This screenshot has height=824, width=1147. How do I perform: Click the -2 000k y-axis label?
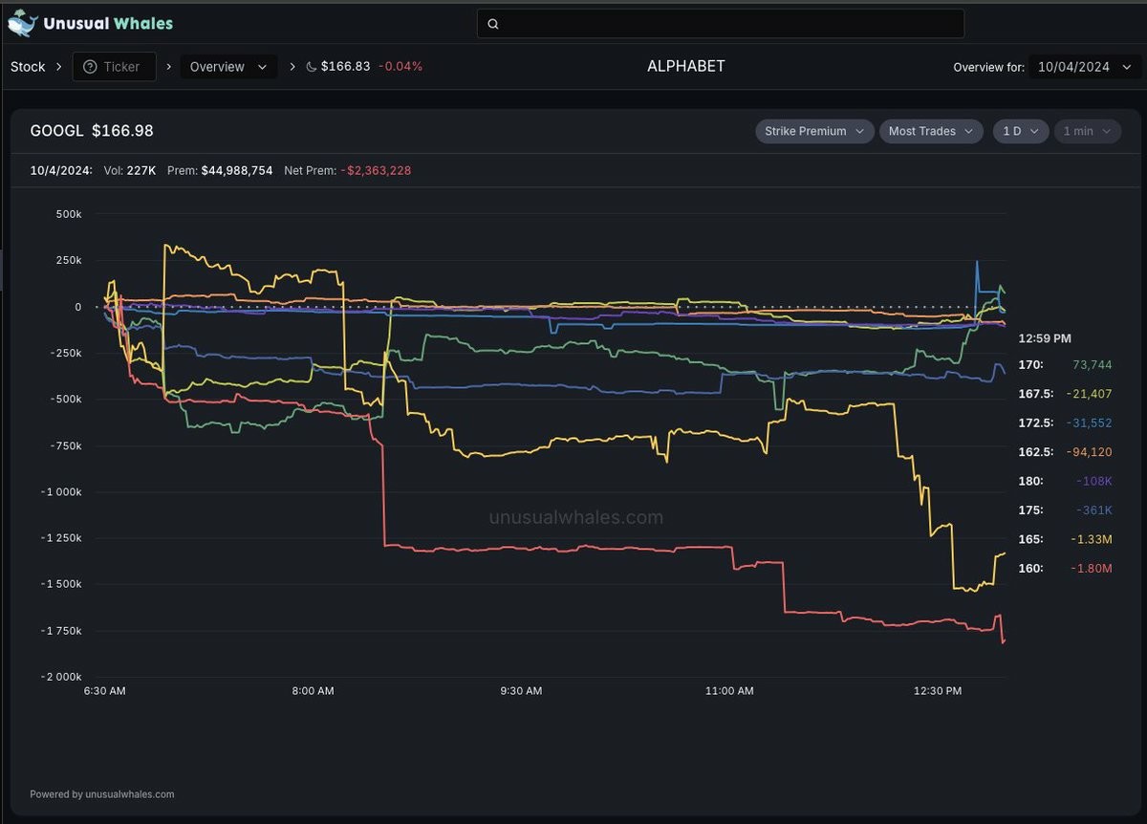63,678
